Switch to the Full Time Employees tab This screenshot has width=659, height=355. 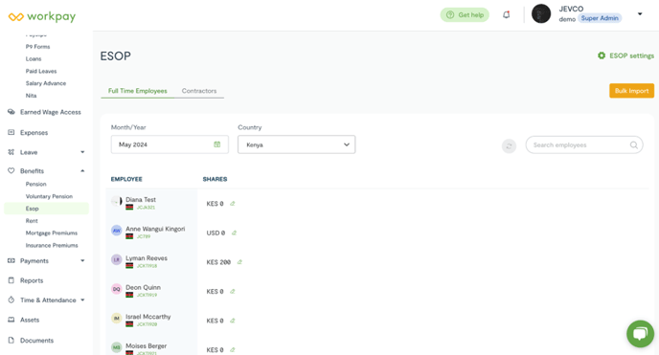[x=137, y=91]
